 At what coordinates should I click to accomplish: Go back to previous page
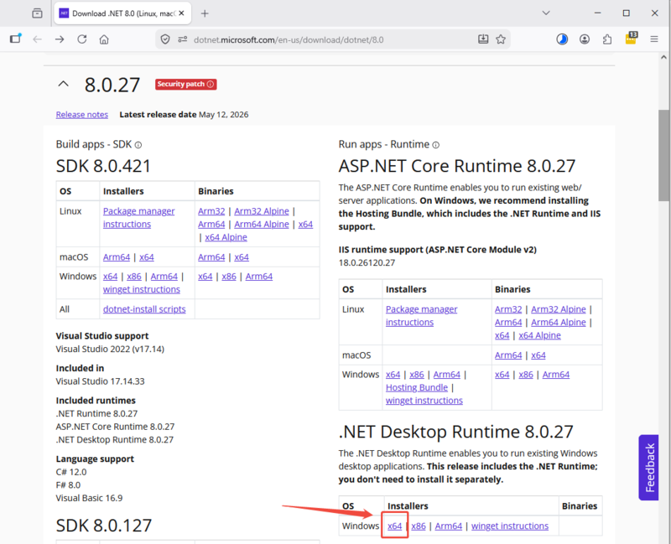point(38,39)
